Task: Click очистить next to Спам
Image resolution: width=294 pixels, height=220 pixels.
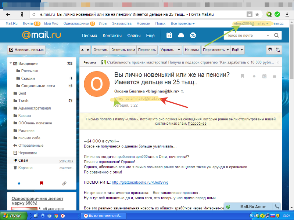Action: pos(66,161)
